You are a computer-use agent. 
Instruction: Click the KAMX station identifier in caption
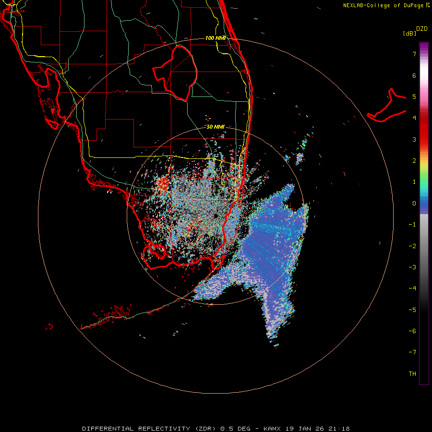272,429
